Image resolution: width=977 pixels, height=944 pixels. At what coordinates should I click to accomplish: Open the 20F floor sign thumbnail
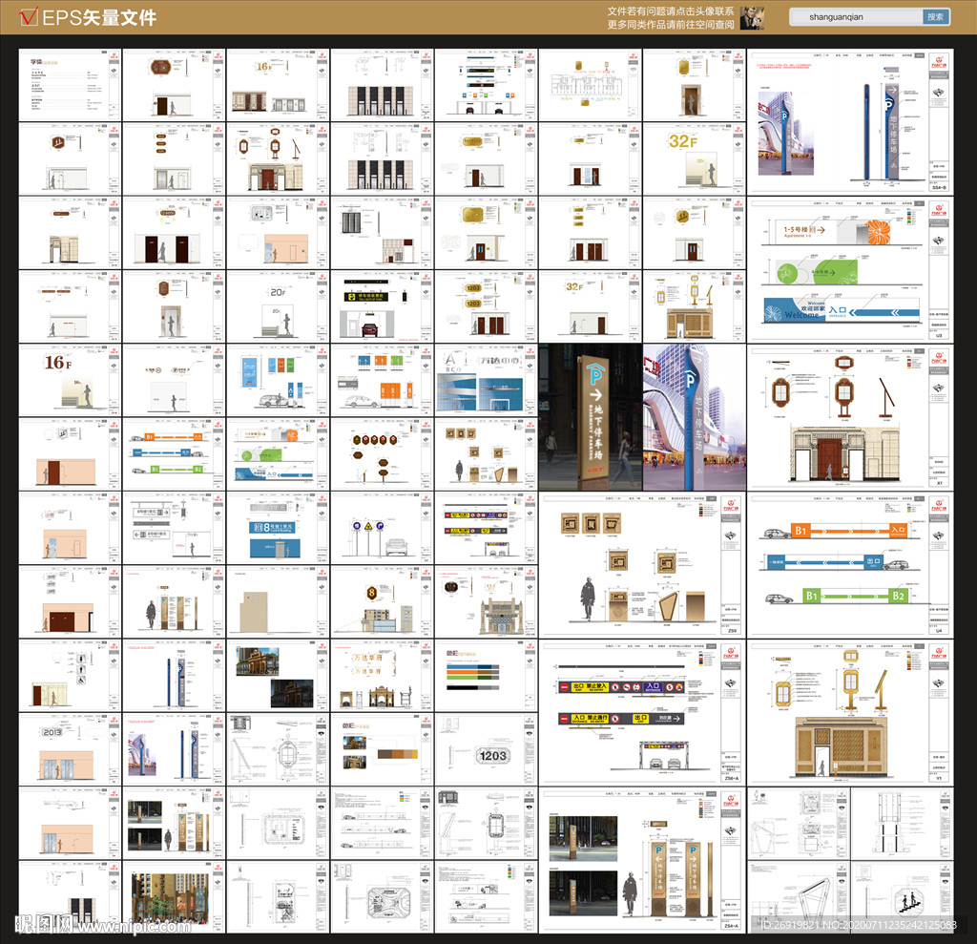point(278,306)
